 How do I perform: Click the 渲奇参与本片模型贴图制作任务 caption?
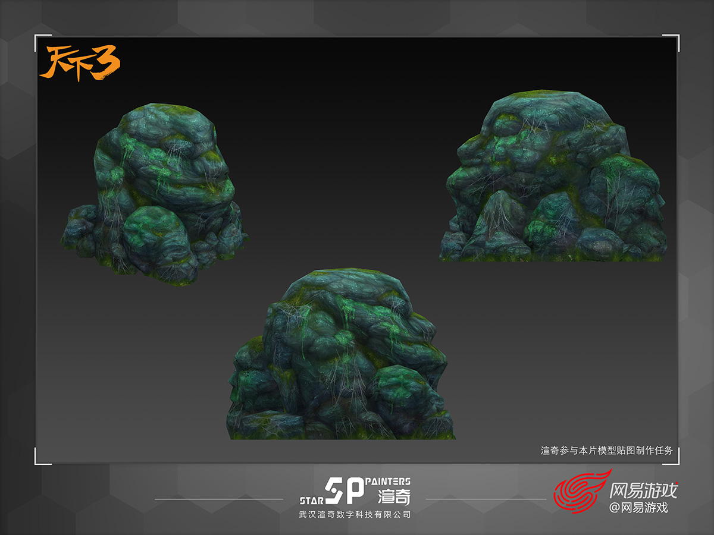tap(606, 451)
